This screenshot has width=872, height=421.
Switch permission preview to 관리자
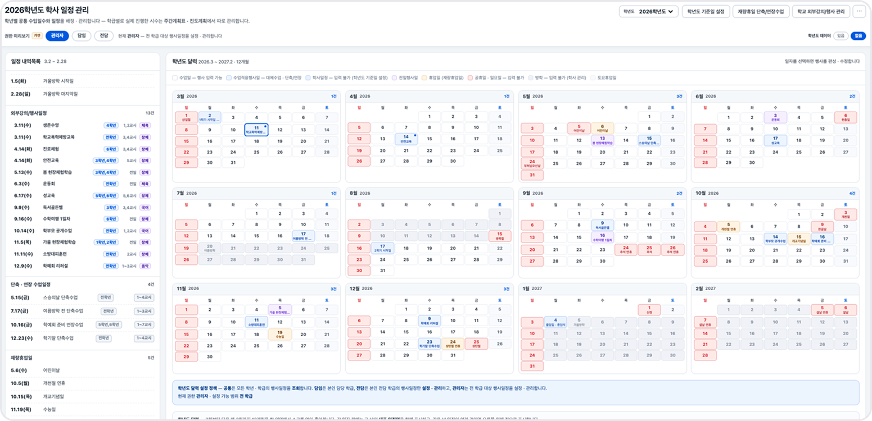(x=57, y=36)
